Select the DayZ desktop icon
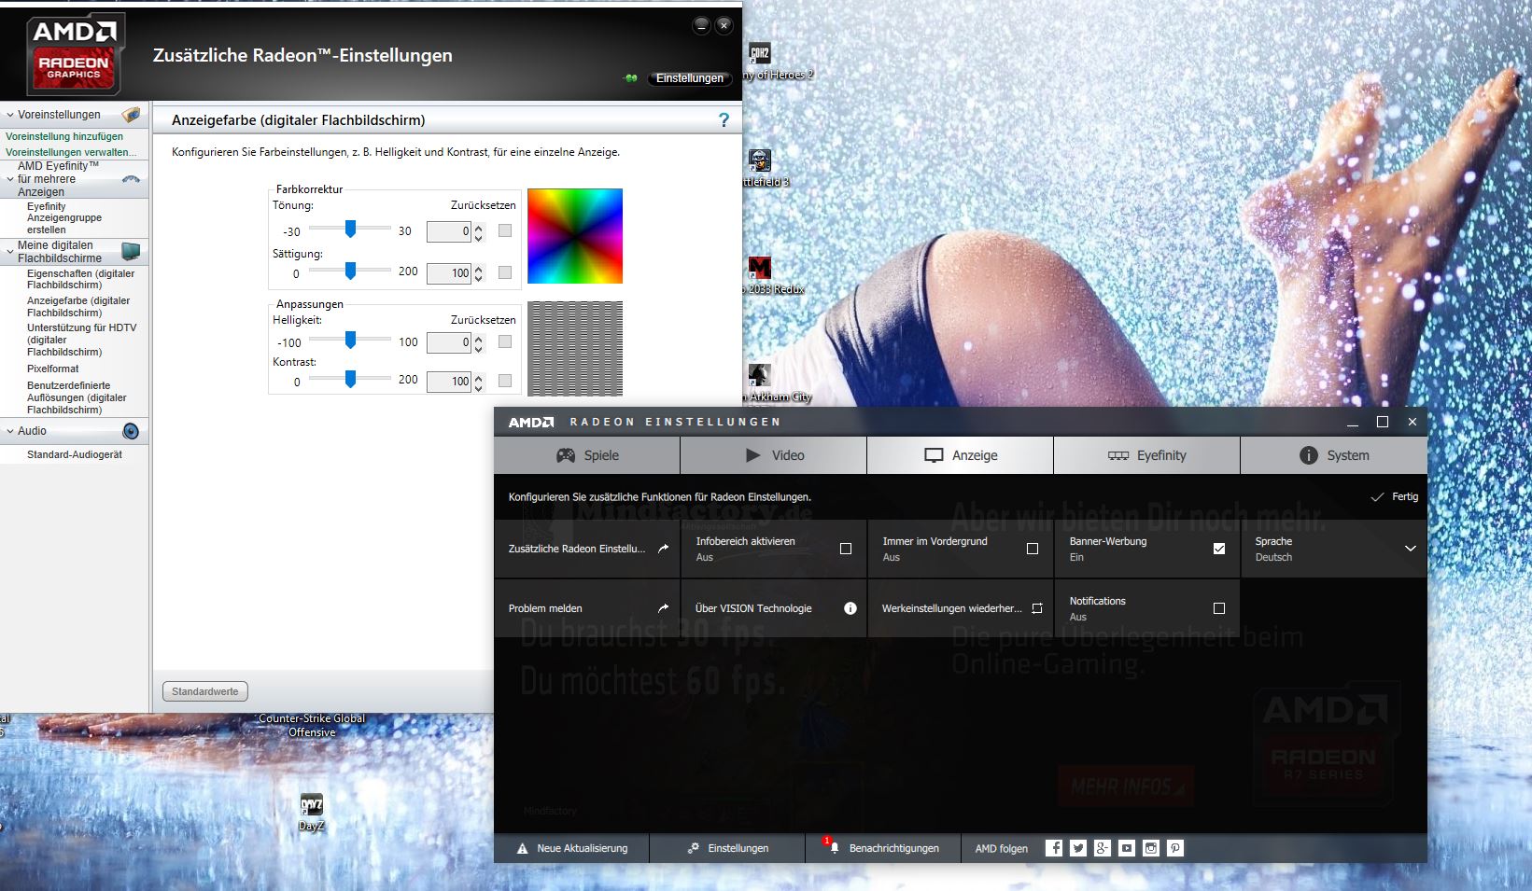The width and height of the screenshot is (1532, 891). [311, 804]
